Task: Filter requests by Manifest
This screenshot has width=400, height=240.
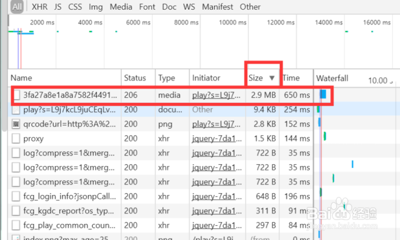Action: point(217,6)
